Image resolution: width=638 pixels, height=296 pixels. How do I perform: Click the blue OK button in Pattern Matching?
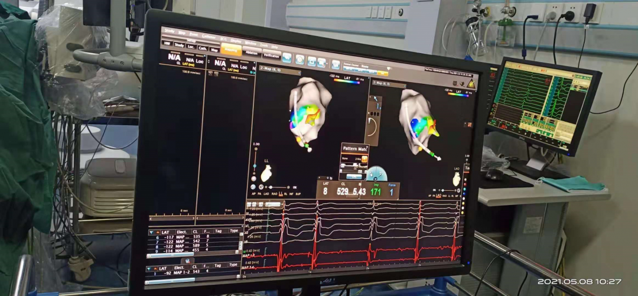coord(354,176)
